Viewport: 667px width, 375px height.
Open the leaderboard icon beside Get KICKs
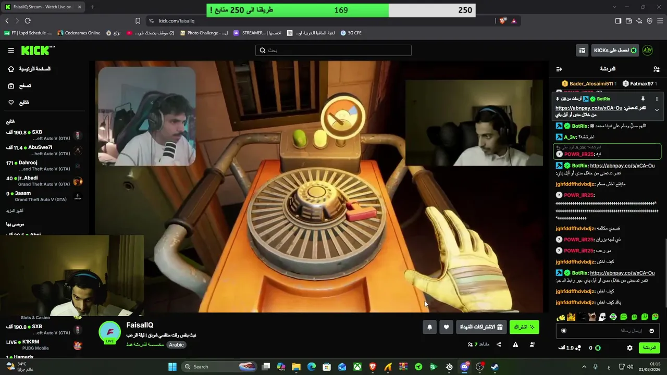(x=582, y=51)
